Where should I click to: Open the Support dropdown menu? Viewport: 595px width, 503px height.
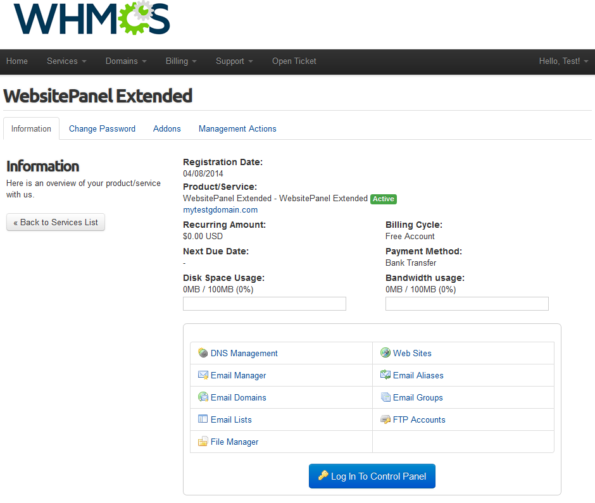pyautogui.click(x=234, y=61)
